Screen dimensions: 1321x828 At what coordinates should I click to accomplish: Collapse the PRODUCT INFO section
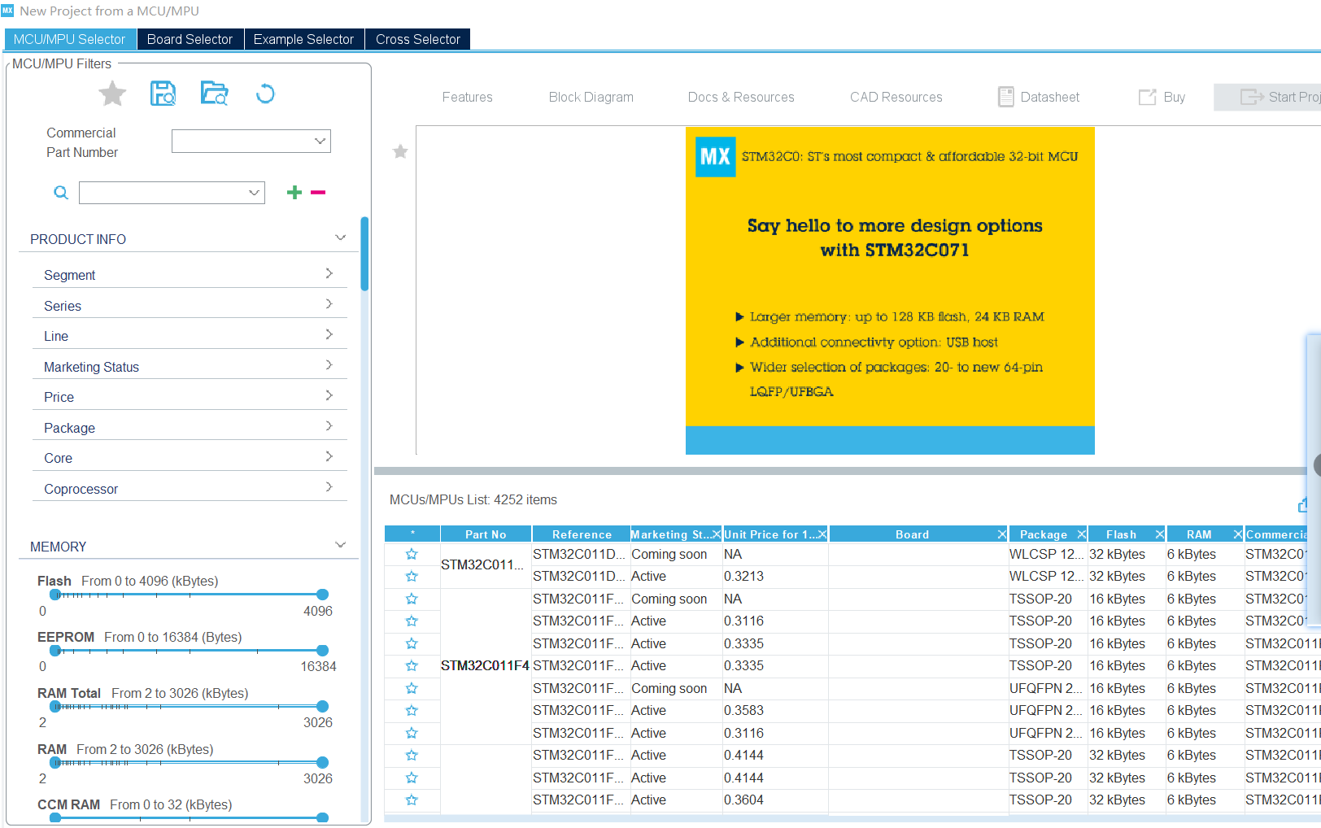[340, 238]
